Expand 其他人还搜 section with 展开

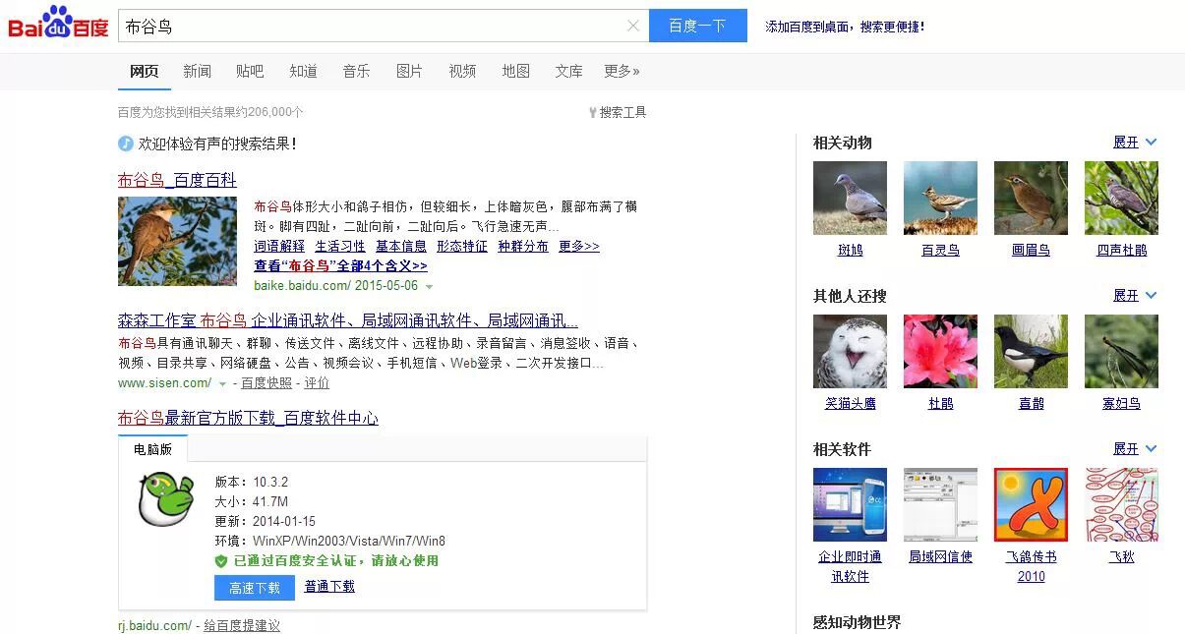point(1135,296)
